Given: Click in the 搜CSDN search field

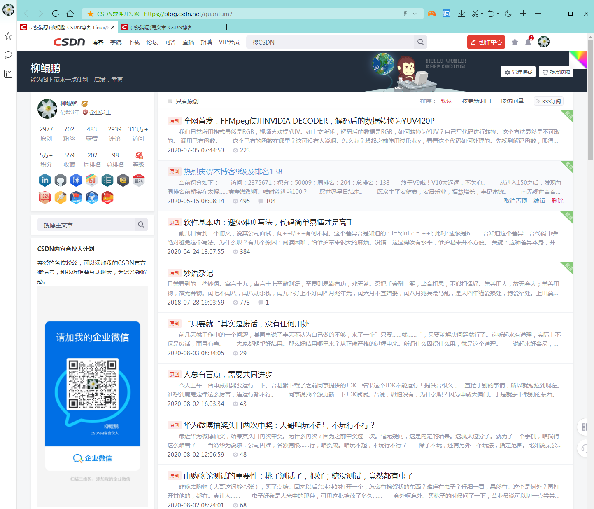Looking at the screenshot, I should (x=331, y=42).
